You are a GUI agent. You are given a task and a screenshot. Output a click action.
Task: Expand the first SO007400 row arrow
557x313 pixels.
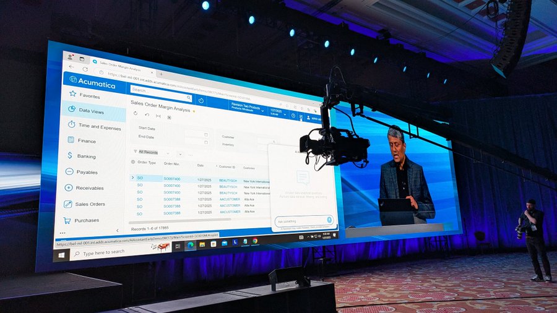[x=132, y=178]
